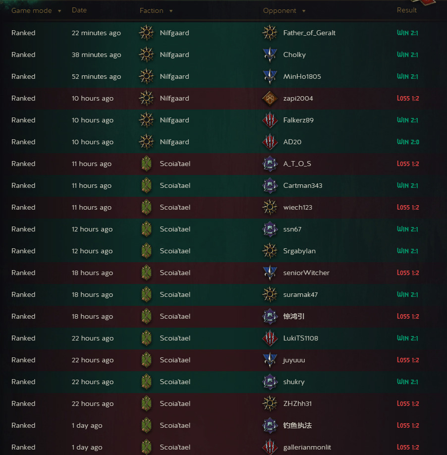Click the Monsters emblem beside gallerianmonlit
This screenshot has height=455, width=447.
pos(270,448)
